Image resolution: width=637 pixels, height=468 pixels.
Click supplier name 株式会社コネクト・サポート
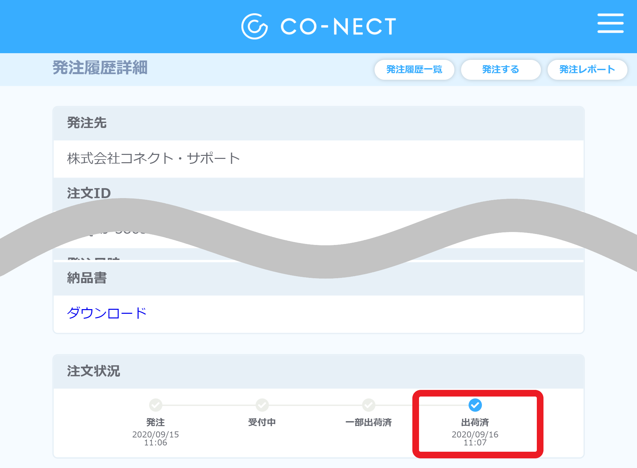153,159
